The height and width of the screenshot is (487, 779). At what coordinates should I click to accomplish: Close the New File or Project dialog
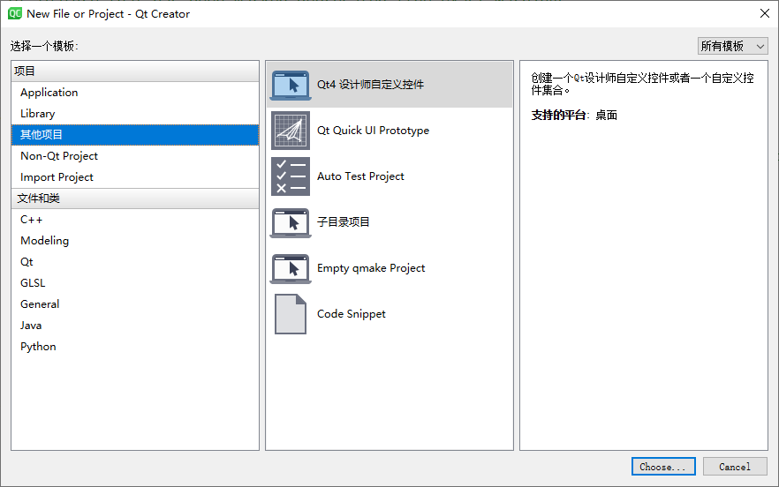click(x=765, y=13)
